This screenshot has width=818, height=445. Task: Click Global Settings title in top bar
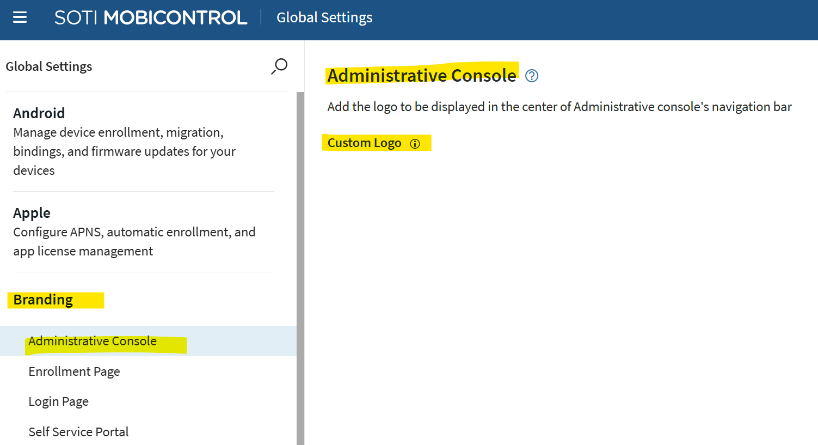point(324,17)
